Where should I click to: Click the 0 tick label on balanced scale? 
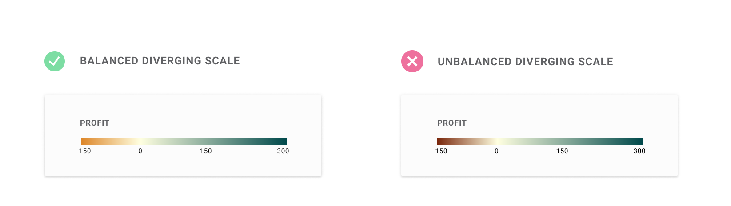tap(140, 151)
